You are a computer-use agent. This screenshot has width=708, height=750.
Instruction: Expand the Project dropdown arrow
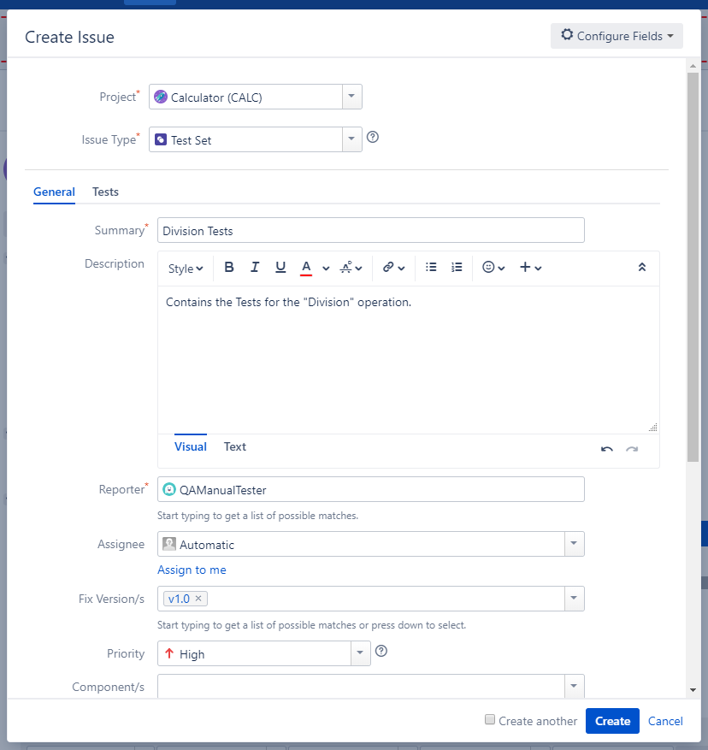tap(351, 97)
